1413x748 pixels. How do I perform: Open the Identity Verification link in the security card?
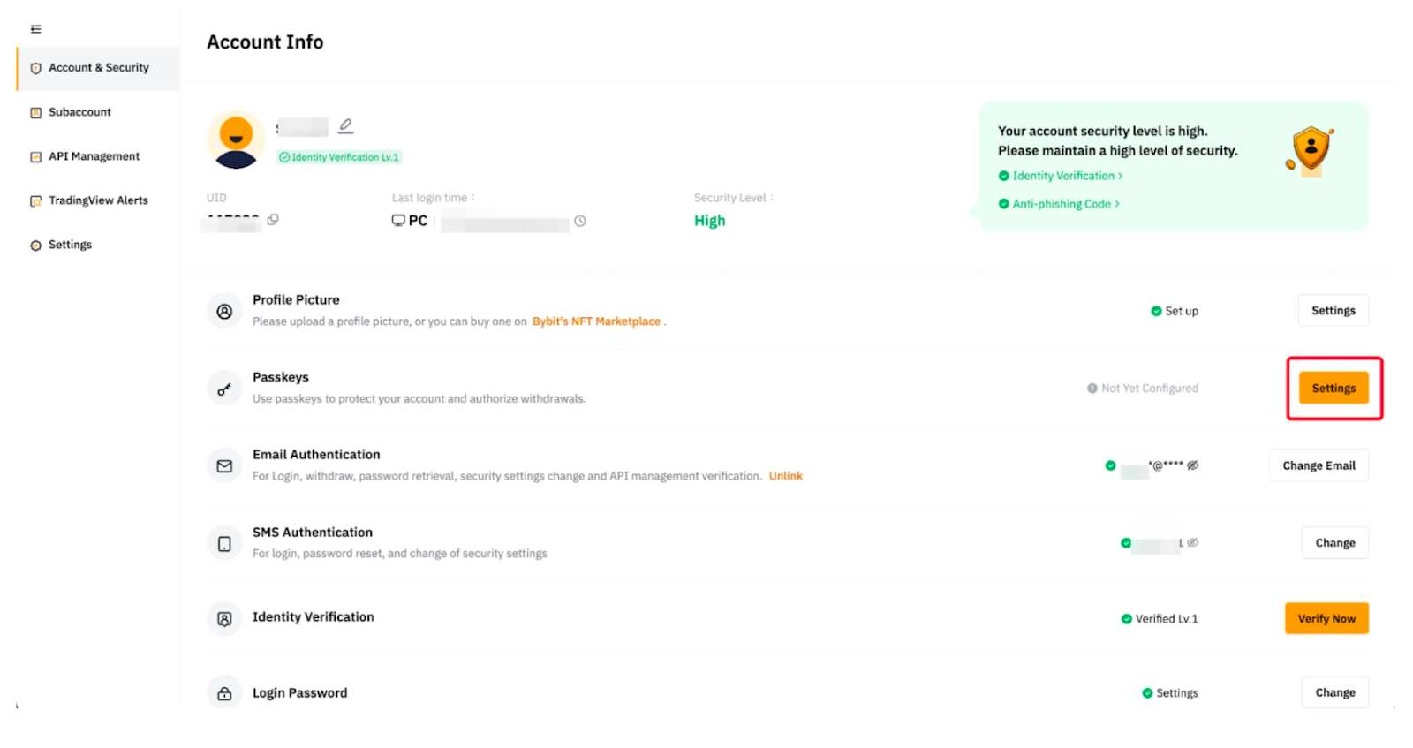point(1062,176)
